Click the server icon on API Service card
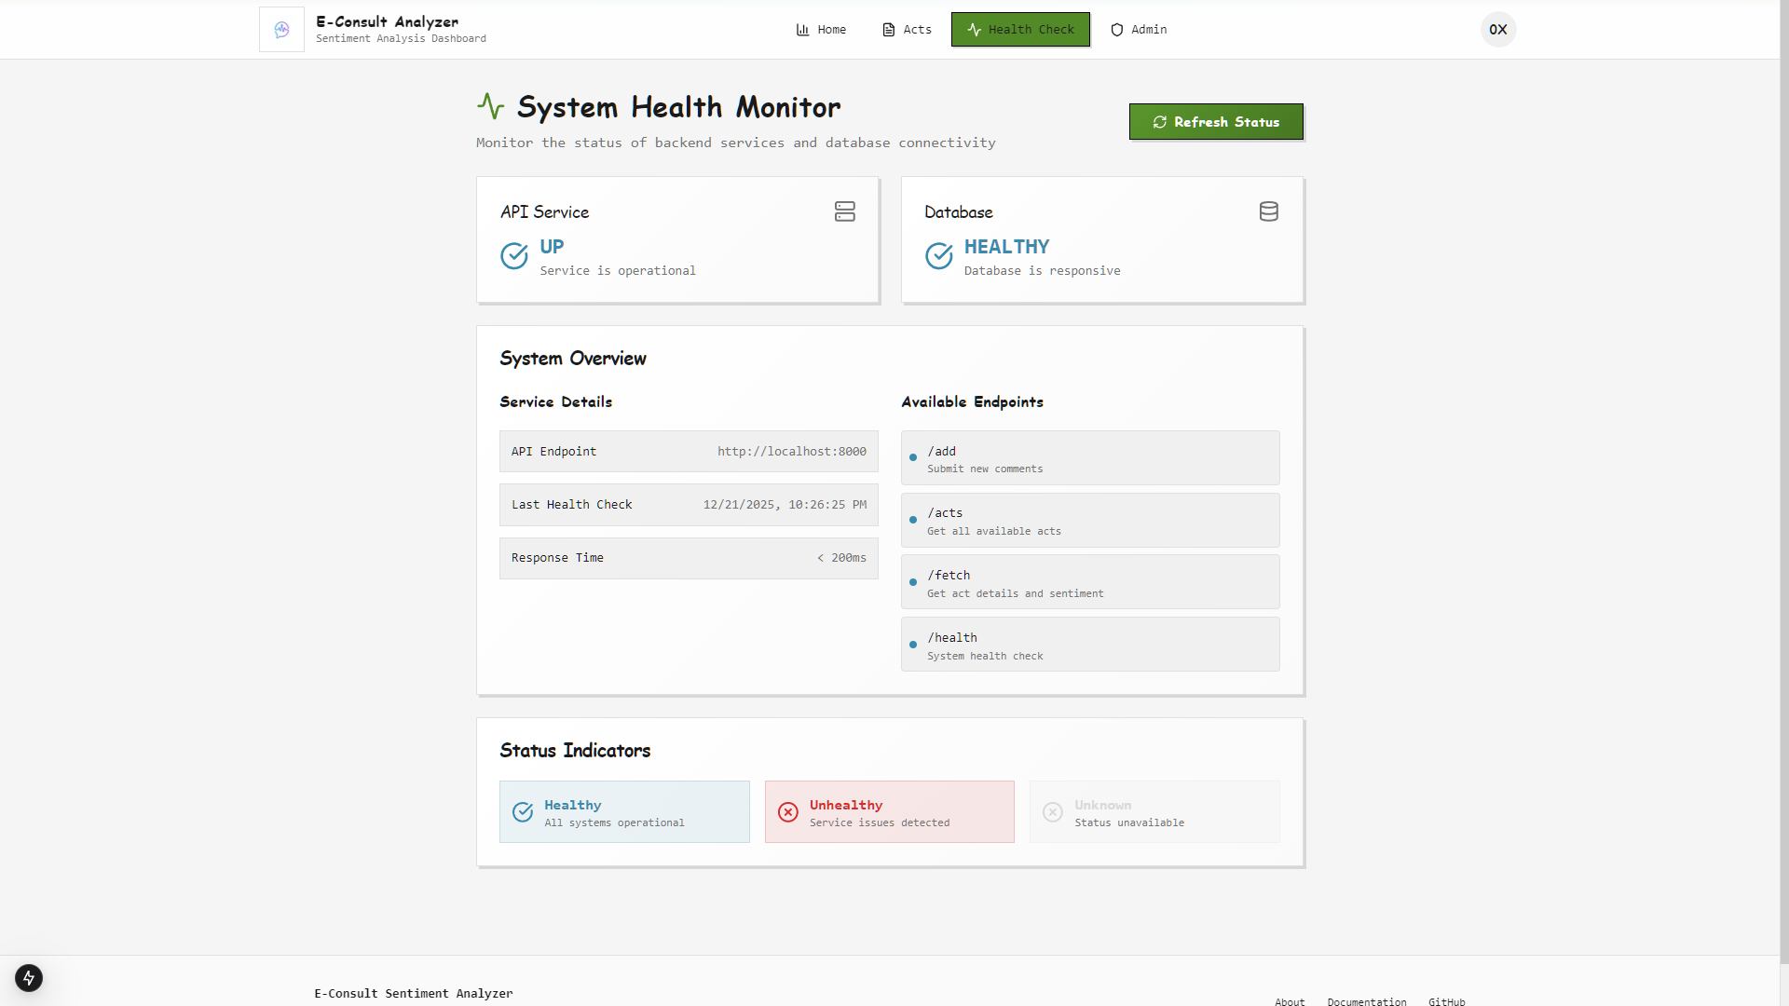Screen dimensions: 1789x1006 [844, 211]
